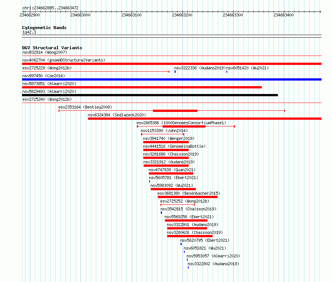Click the thick segment of esv2665386 bar
Image resolution: width=332 pixels, height=282 pixels.
(184, 126)
